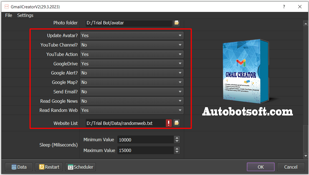The image size is (309, 175).
Task: Click the Website List label
Action: pos(66,123)
